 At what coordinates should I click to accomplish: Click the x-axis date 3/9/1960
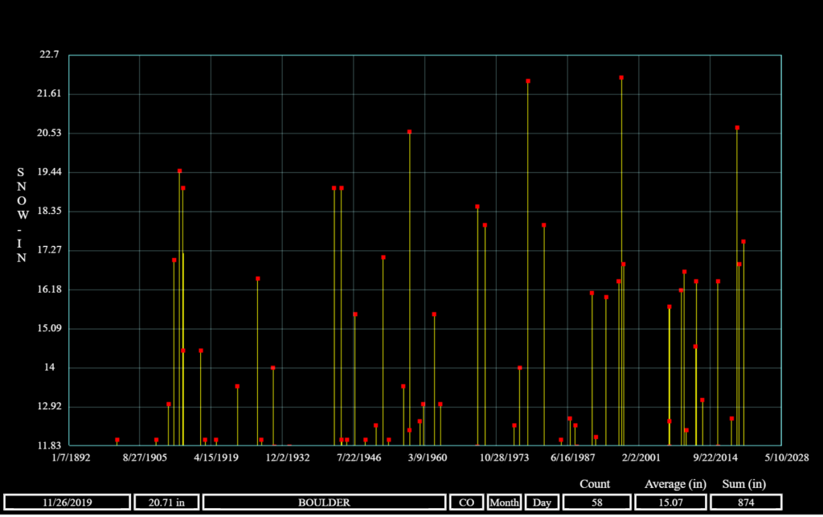click(x=428, y=458)
